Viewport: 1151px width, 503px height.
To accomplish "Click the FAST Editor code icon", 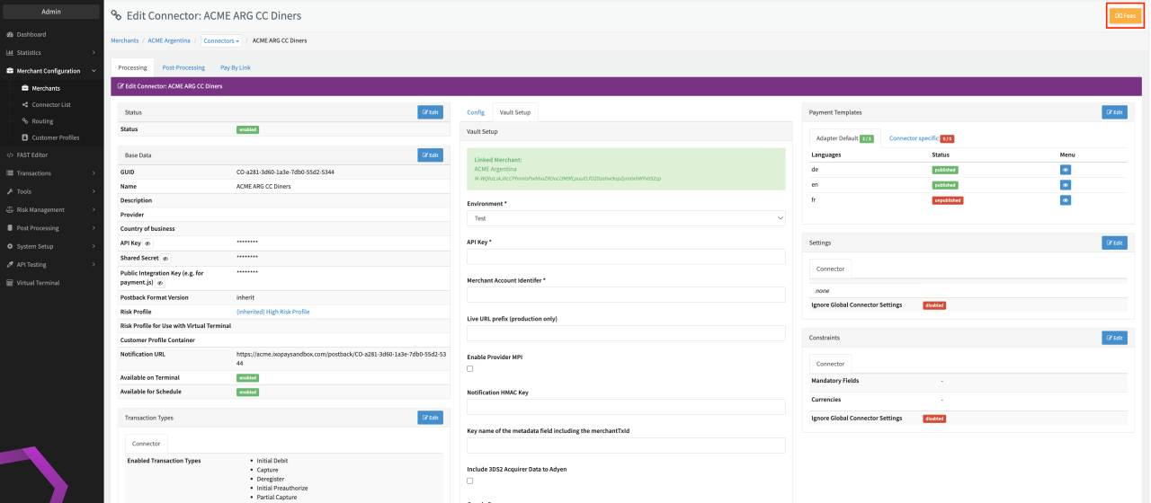I will coord(9,154).
